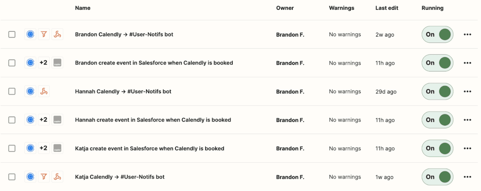Image resolution: width=481 pixels, height=191 pixels.
Task: Turn off Katja Calendly User-Notifs bot toggle
Action: 437,177
